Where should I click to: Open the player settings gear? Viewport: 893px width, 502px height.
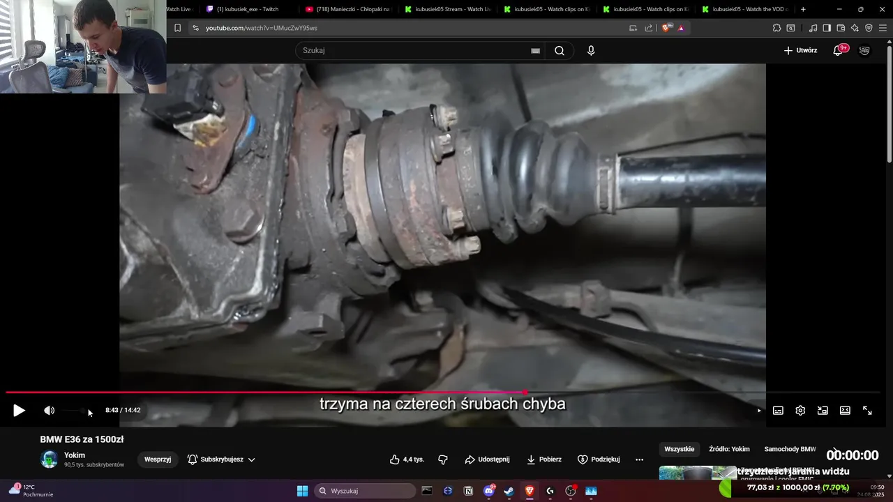[800, 411]
